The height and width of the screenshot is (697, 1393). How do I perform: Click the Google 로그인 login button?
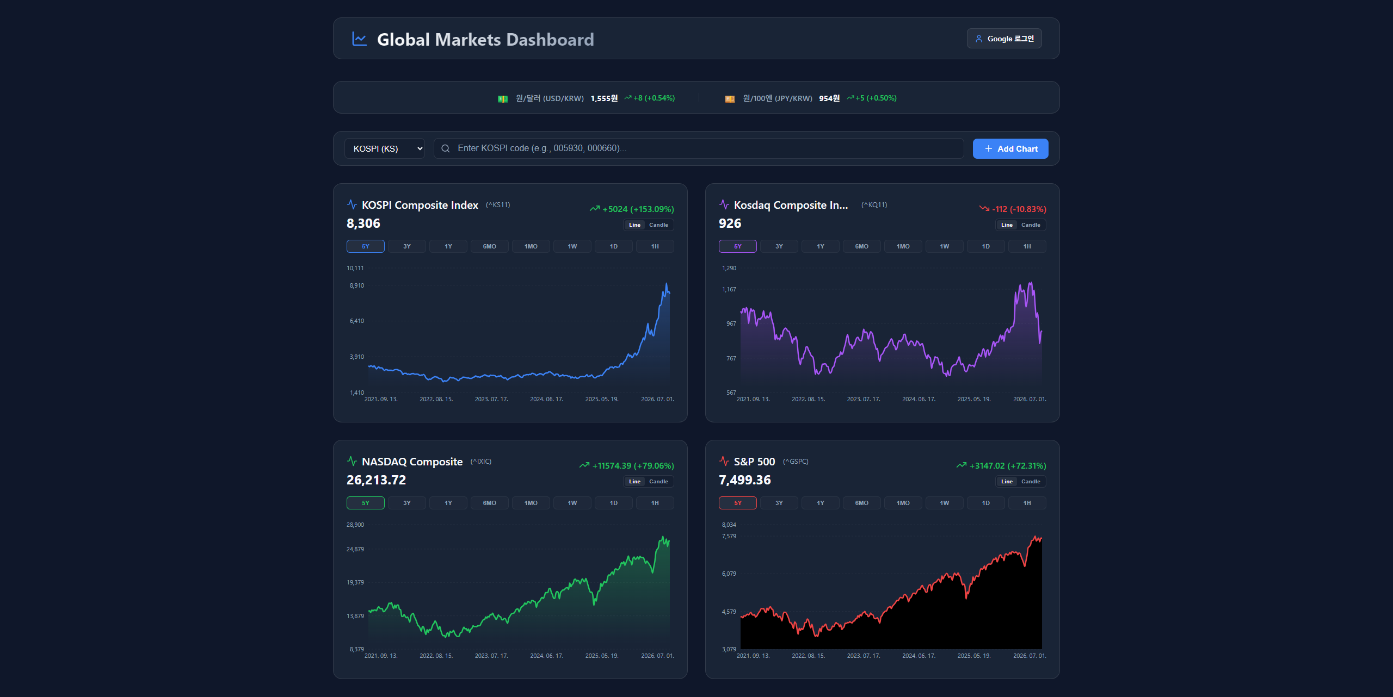(x=1004, y=39)
